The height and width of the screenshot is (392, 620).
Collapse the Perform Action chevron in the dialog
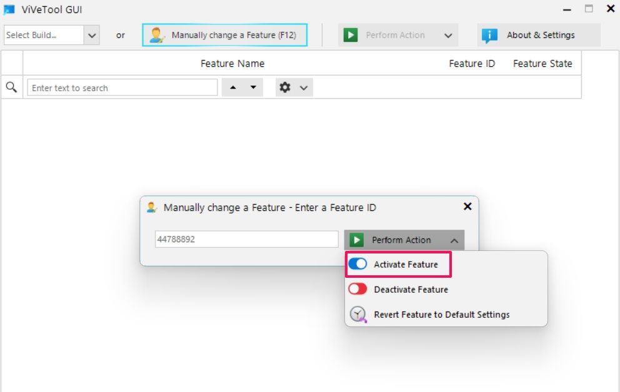pos(454,240)
